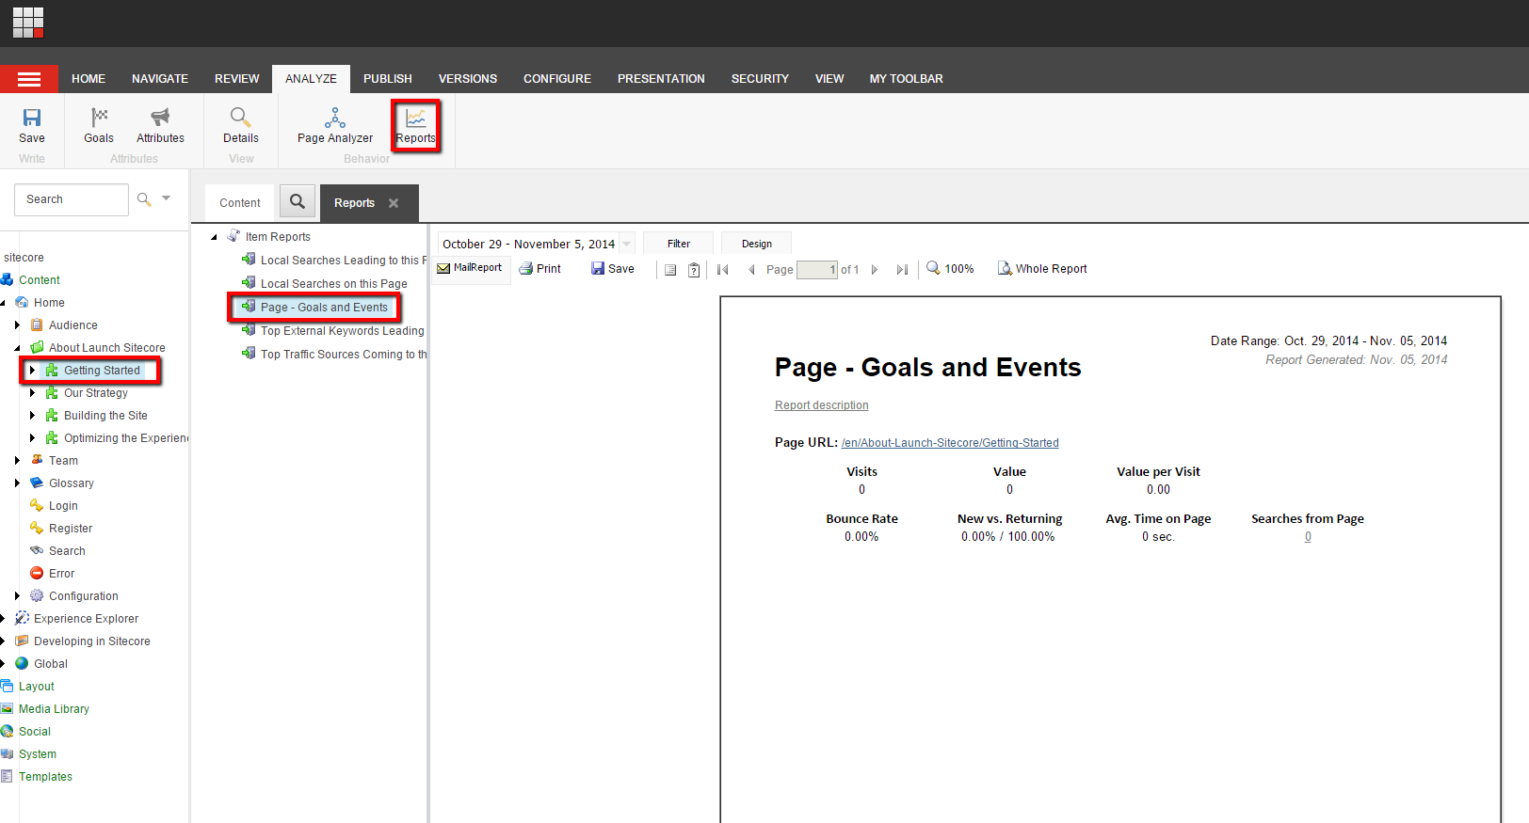Open the red hamburger menu button
The image size is (1529, 823).
[x=29, y=79]
